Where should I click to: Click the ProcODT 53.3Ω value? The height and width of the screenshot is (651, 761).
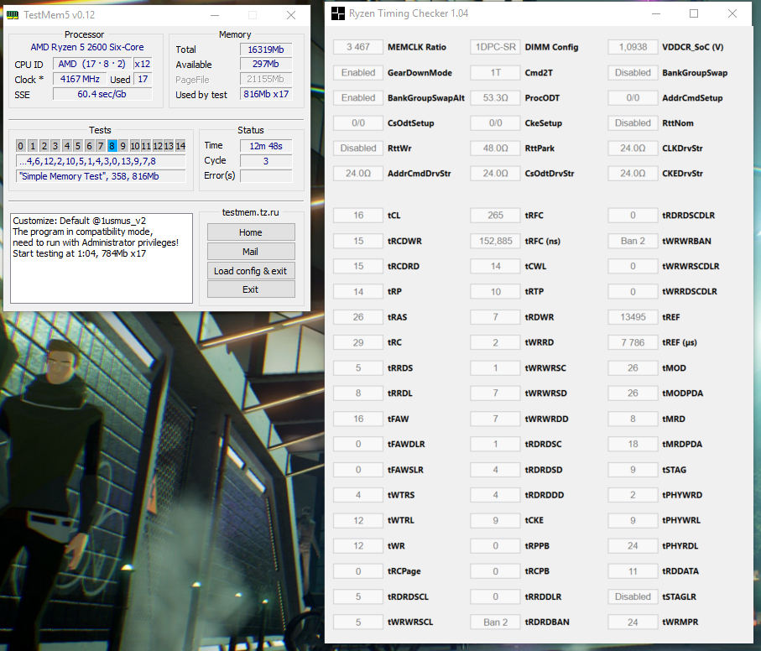pos(496,98)
